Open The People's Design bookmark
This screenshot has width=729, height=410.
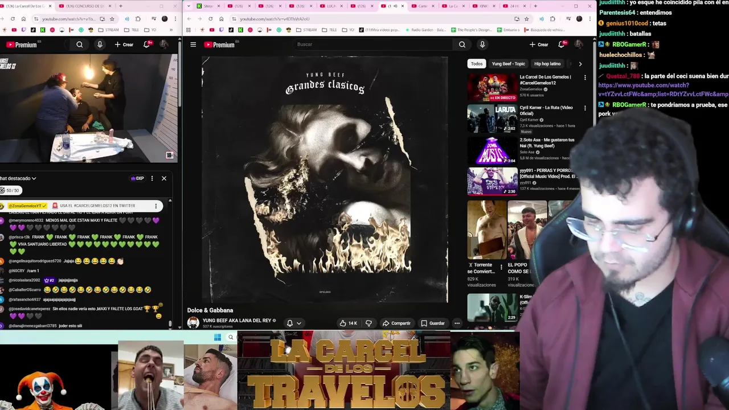[471, 30]
